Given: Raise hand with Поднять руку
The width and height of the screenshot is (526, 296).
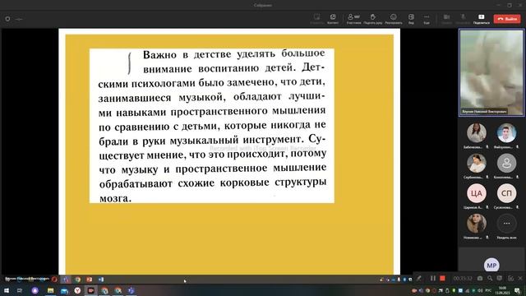Looking at the screenshot, I should coord(372,19).
